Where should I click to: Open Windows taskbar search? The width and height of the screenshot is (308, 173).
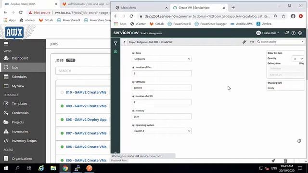[x=17, y=168]
